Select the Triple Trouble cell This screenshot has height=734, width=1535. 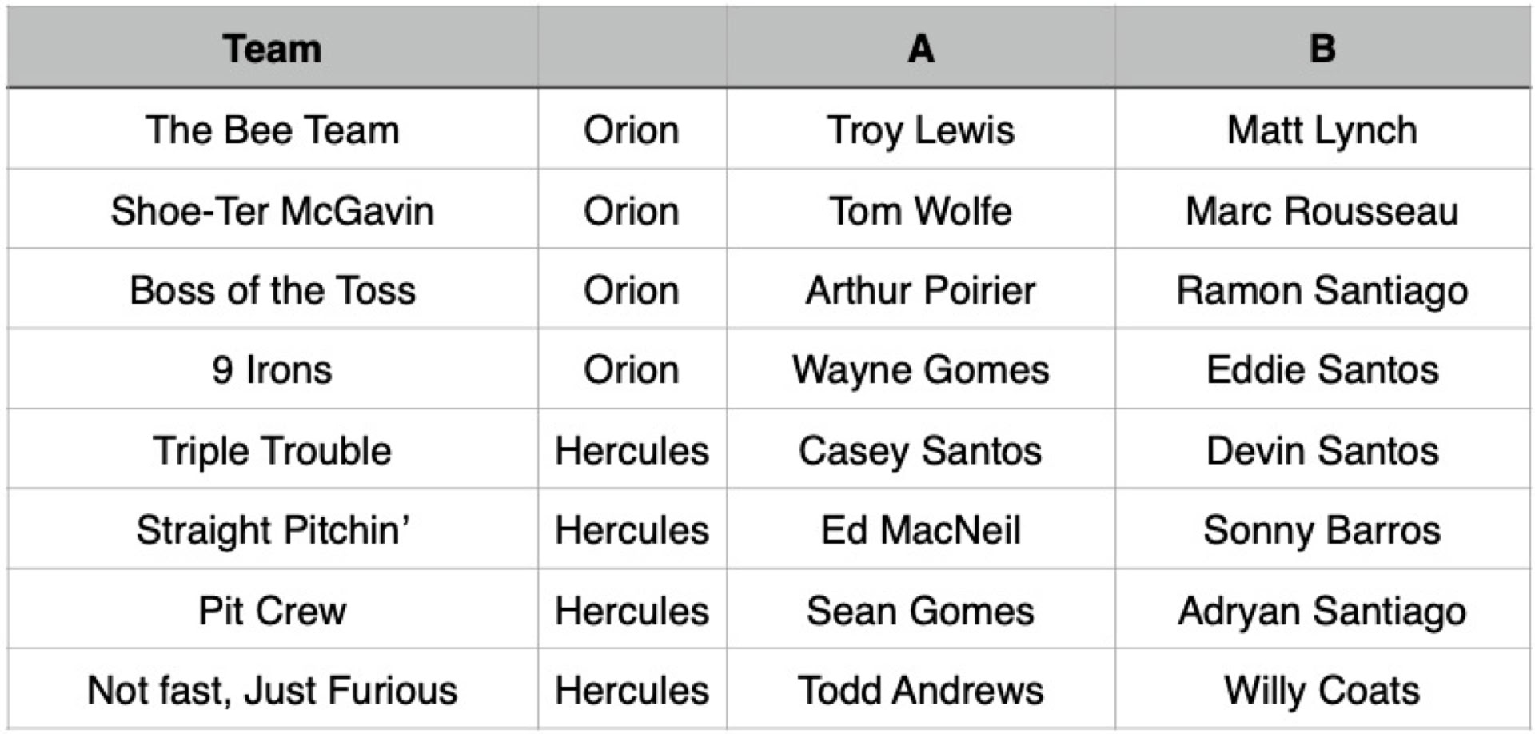click(x=272, y=450)
